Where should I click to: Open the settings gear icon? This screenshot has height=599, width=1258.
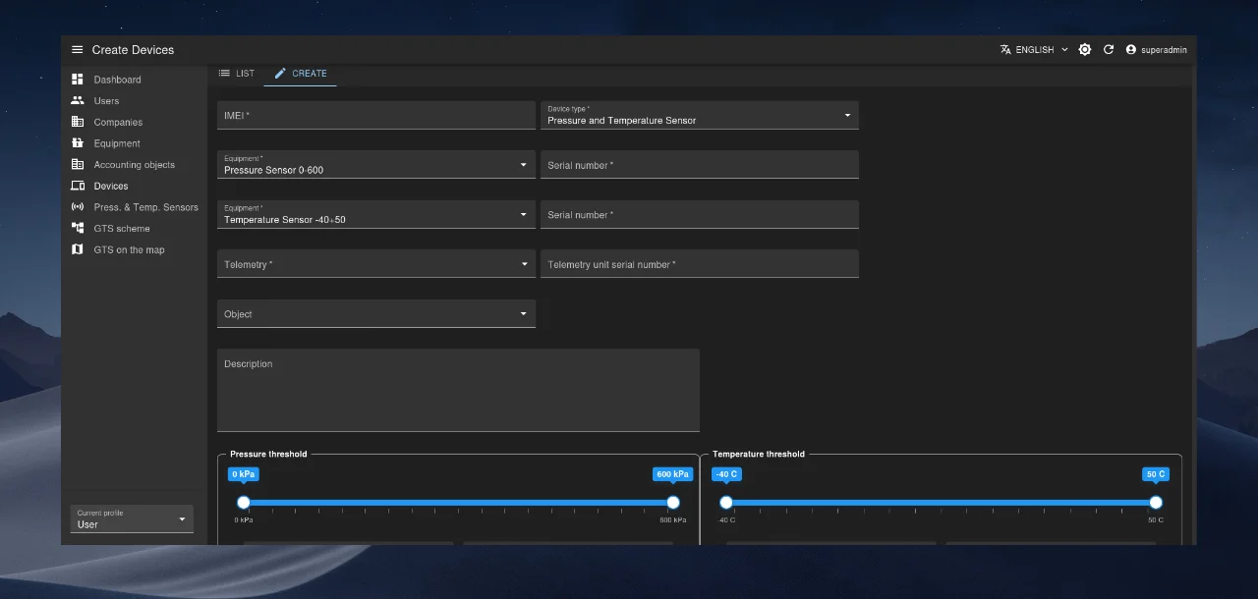pyautogui.click(x=1085, y=50)
